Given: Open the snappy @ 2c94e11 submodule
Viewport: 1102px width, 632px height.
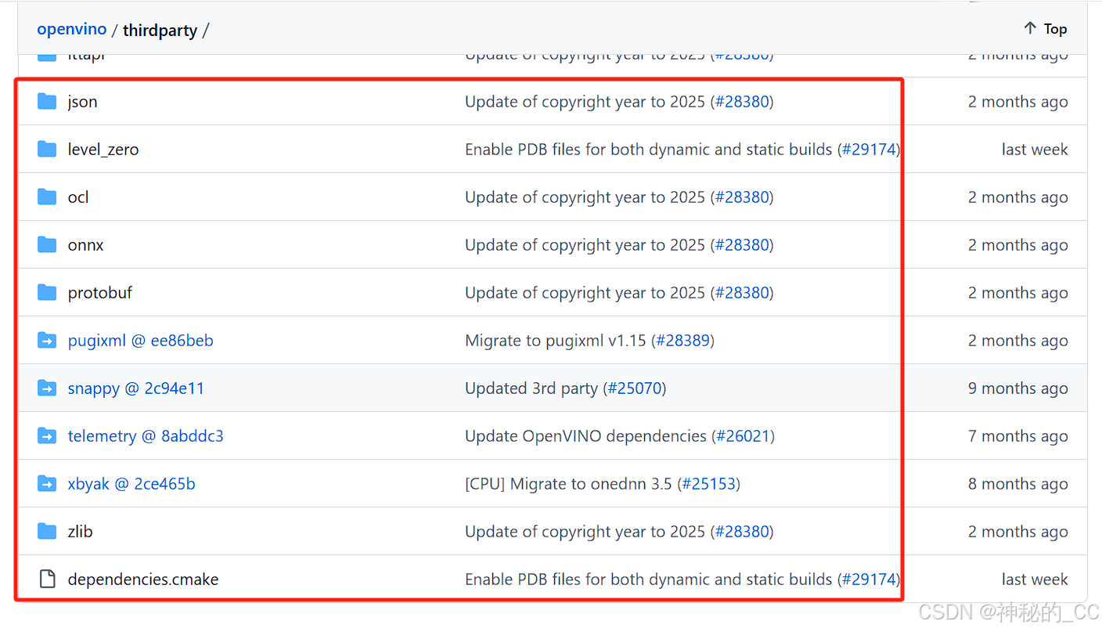Looking at the screenshot, I should (136, 388).
